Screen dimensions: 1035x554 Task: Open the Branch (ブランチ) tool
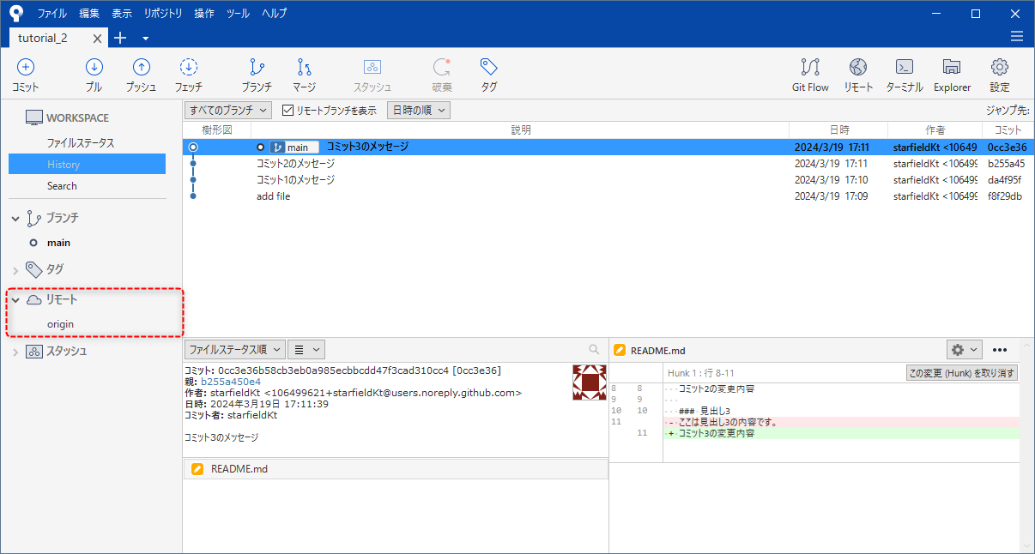pyautogui.click(x=257, y=75)
